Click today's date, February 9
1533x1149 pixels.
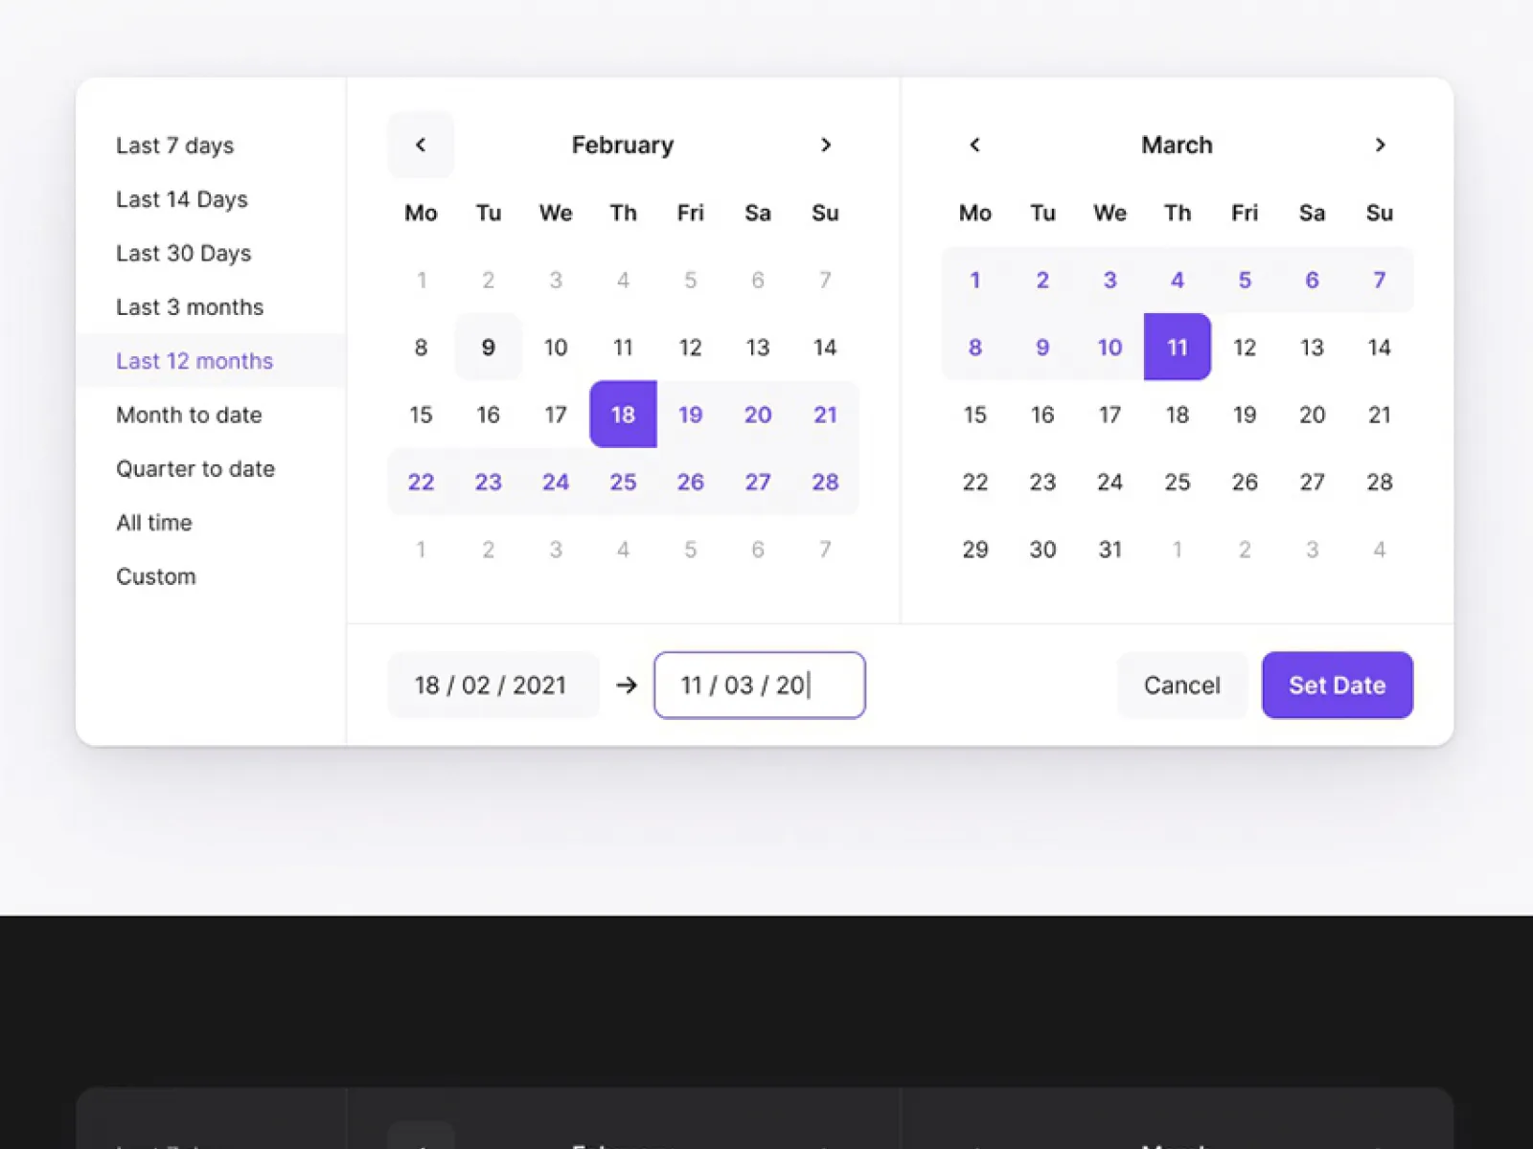click(489, 348)
